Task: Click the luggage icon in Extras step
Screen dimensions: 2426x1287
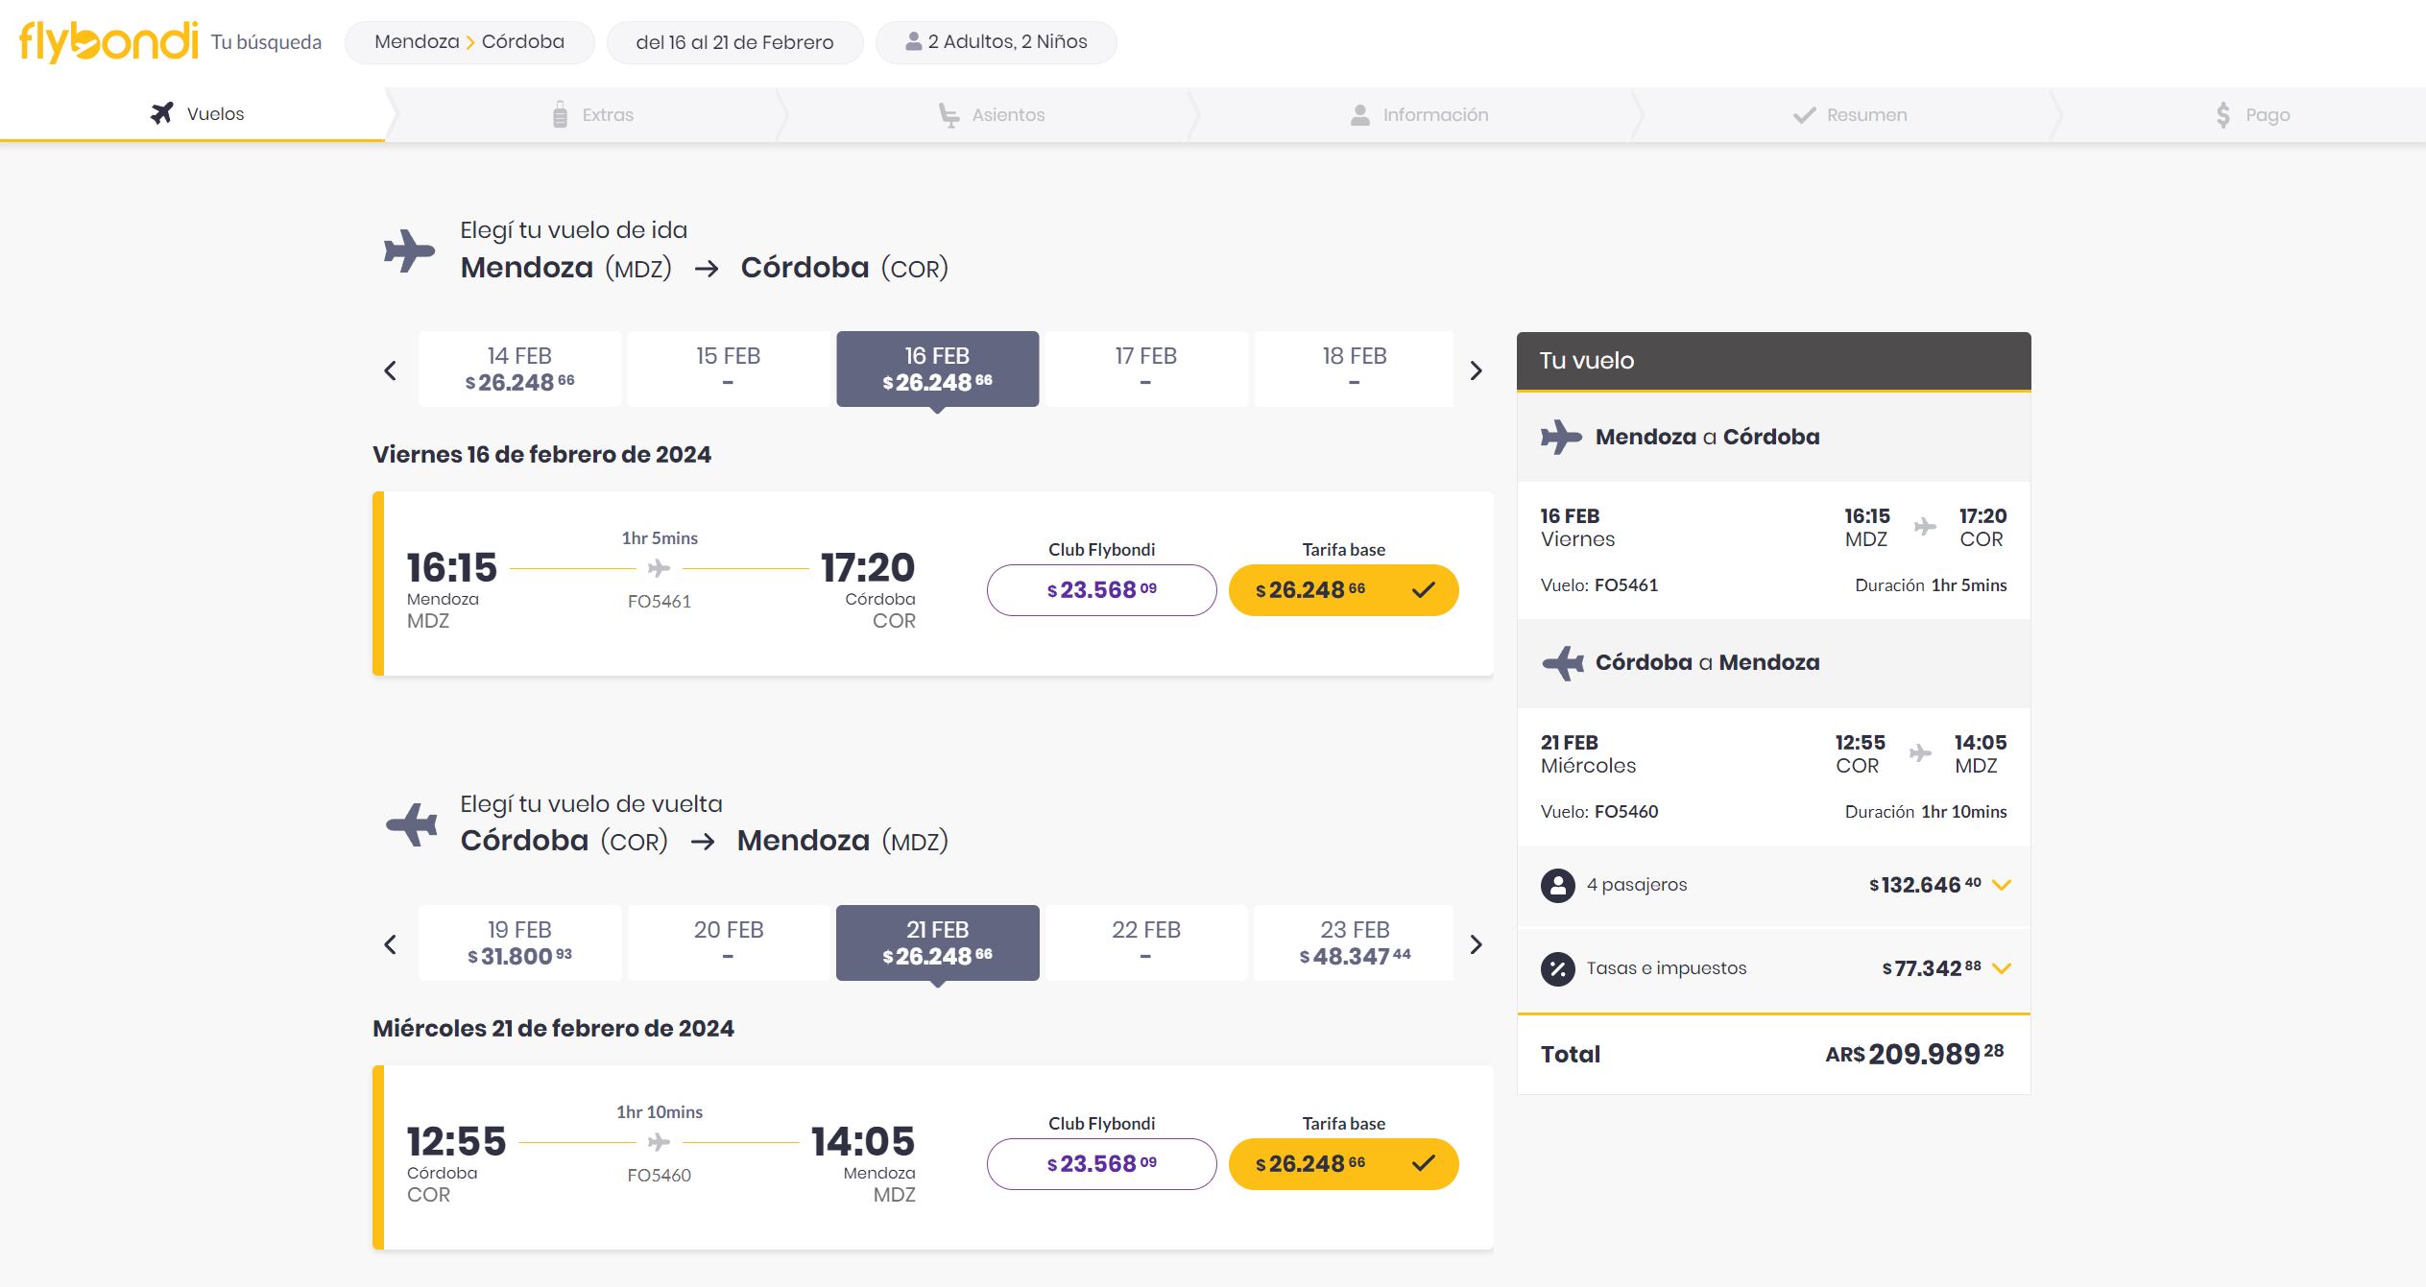Action: pos(561,114)
